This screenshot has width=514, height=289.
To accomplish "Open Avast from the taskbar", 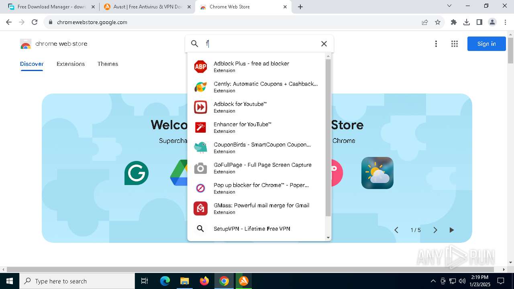I will pos(244,281).
